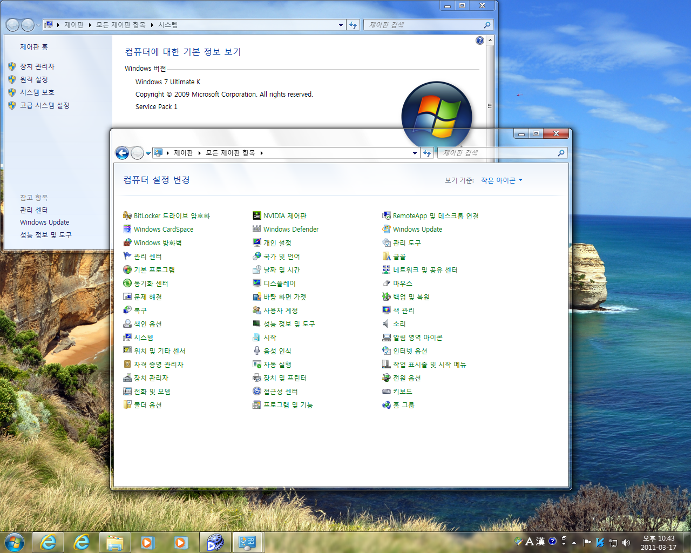The height and width of the screenshot is (553, 691).
Task: Open 국가 및 언어 globe icon
Action: click(x=257, y=256)
